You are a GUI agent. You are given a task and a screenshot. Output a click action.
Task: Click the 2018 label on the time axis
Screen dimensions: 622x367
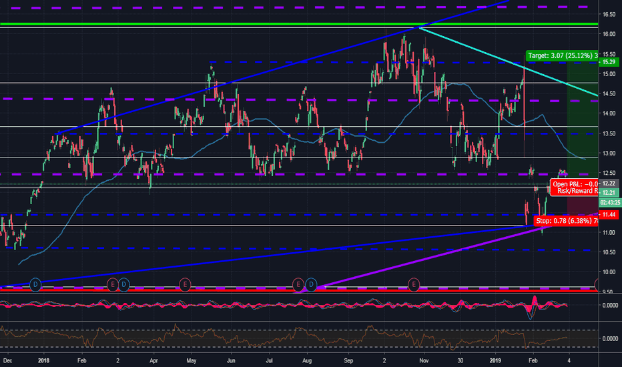tap(43, 360)
